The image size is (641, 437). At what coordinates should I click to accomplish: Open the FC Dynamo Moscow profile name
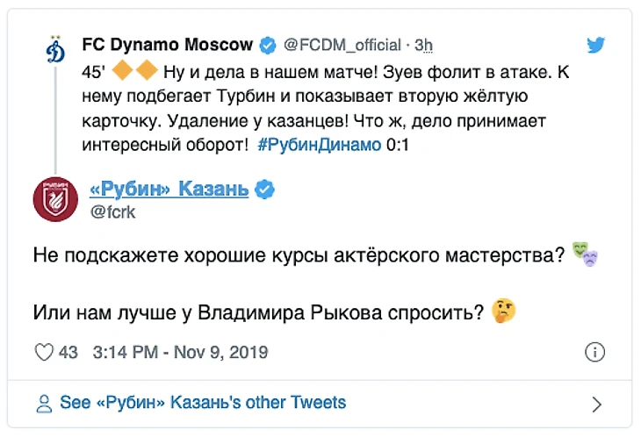[167, 45]
